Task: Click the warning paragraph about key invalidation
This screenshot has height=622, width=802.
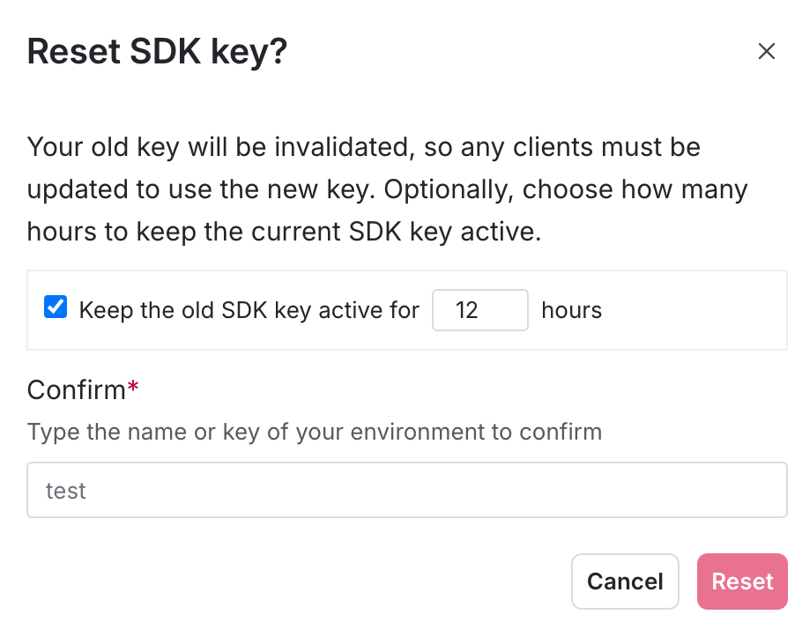Action: (x=386, y=189)
